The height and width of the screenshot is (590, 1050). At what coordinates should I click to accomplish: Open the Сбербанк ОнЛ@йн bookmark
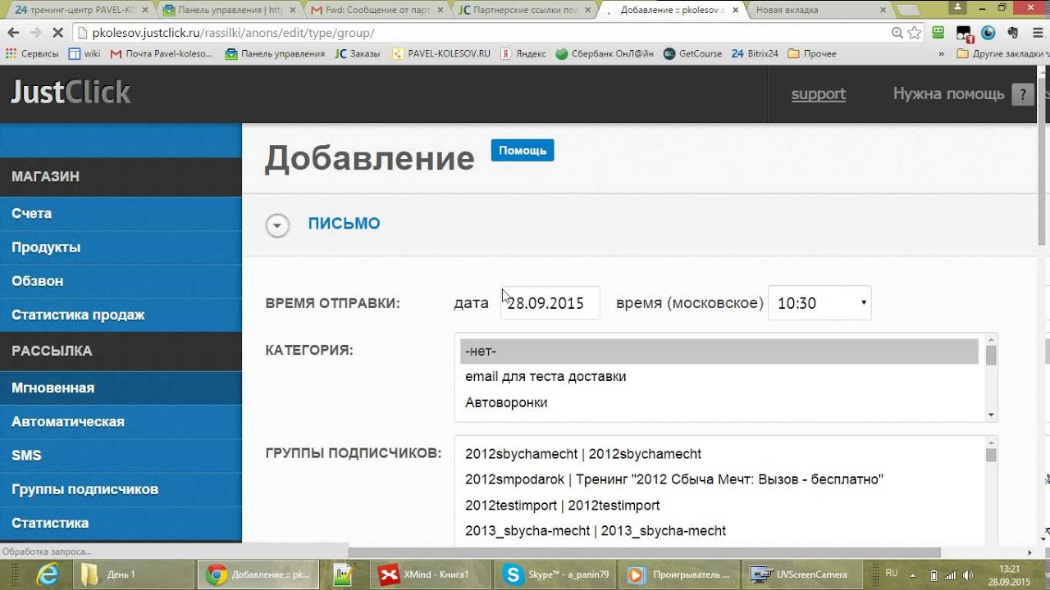click(605, 53)
